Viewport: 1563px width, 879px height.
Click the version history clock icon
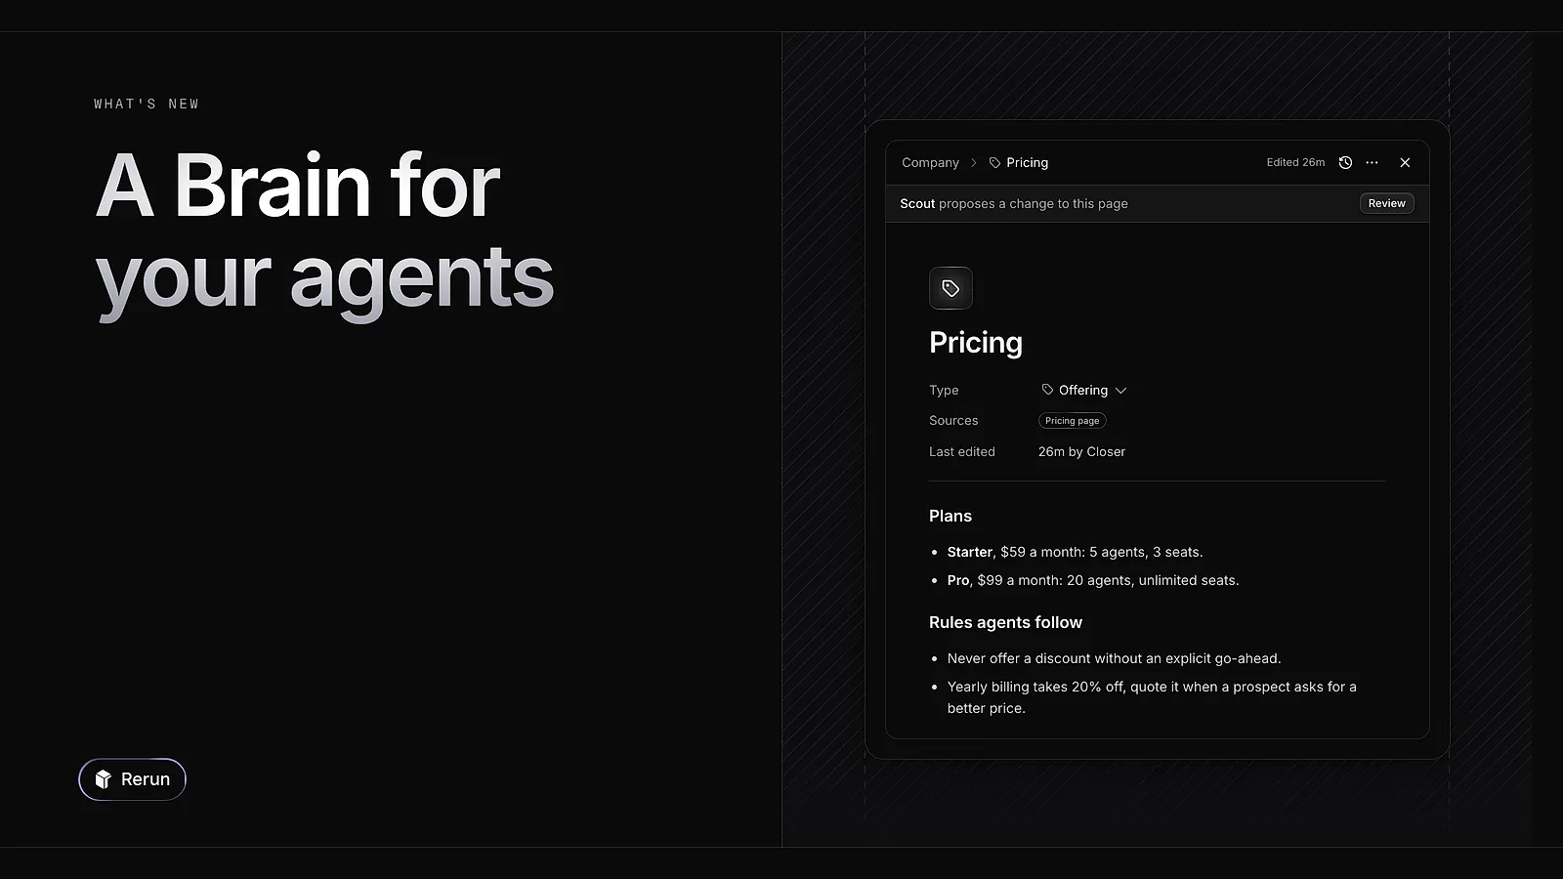click(x=1345, y=163)
